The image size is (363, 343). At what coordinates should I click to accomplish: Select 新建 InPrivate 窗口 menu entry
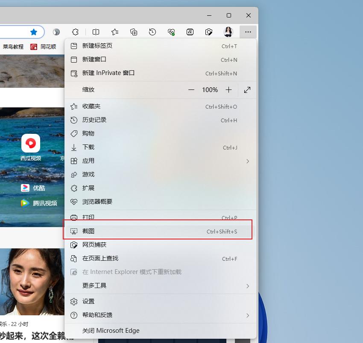(108, 73)
